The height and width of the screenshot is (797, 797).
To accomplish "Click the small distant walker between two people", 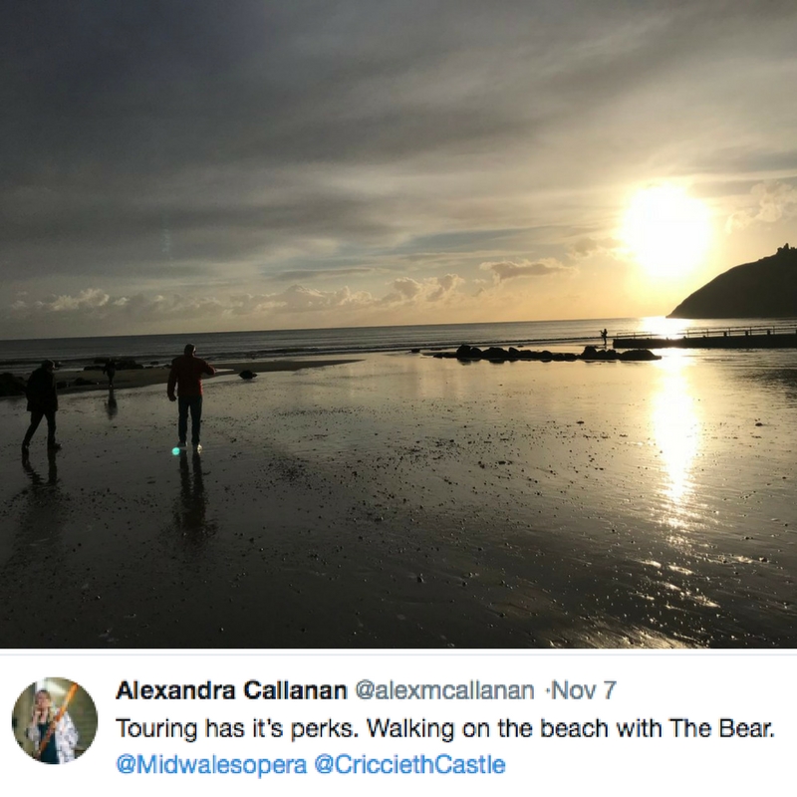I will [110, 373].
